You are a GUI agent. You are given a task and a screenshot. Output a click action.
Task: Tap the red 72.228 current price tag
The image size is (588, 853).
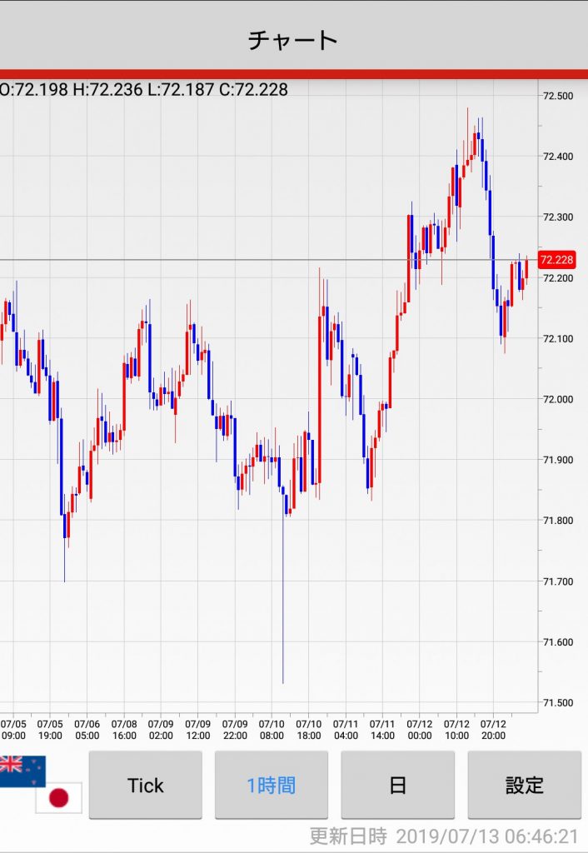tap(557, 260)
